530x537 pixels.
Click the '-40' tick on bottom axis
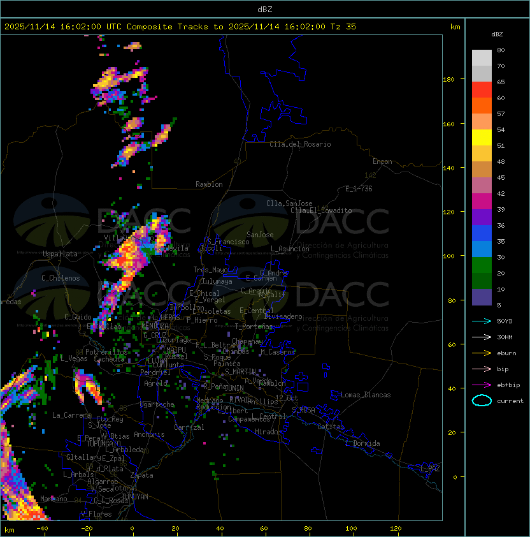(42, 529)
